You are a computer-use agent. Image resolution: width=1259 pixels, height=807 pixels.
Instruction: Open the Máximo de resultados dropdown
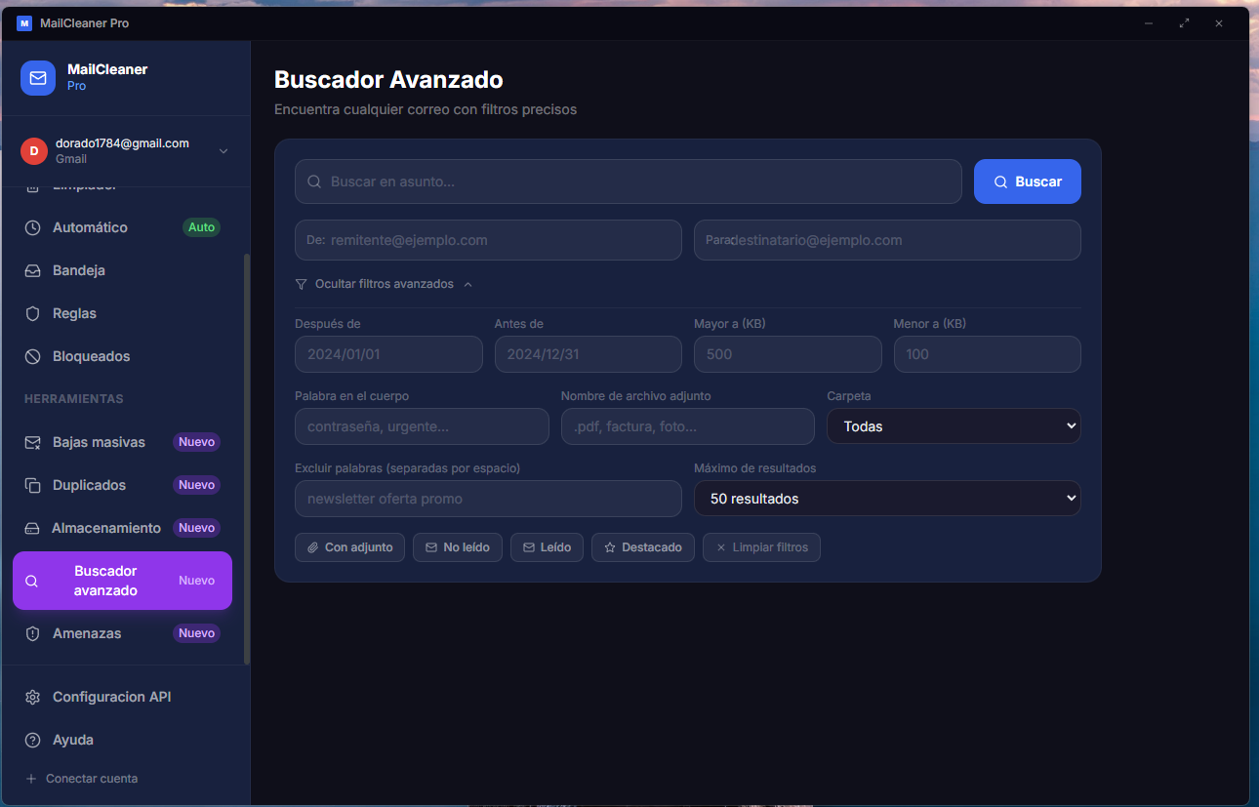click(887, 499)
